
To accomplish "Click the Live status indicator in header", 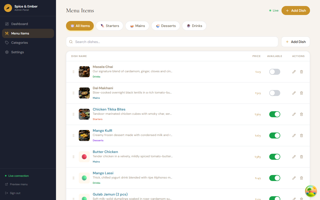I will 274,10.
